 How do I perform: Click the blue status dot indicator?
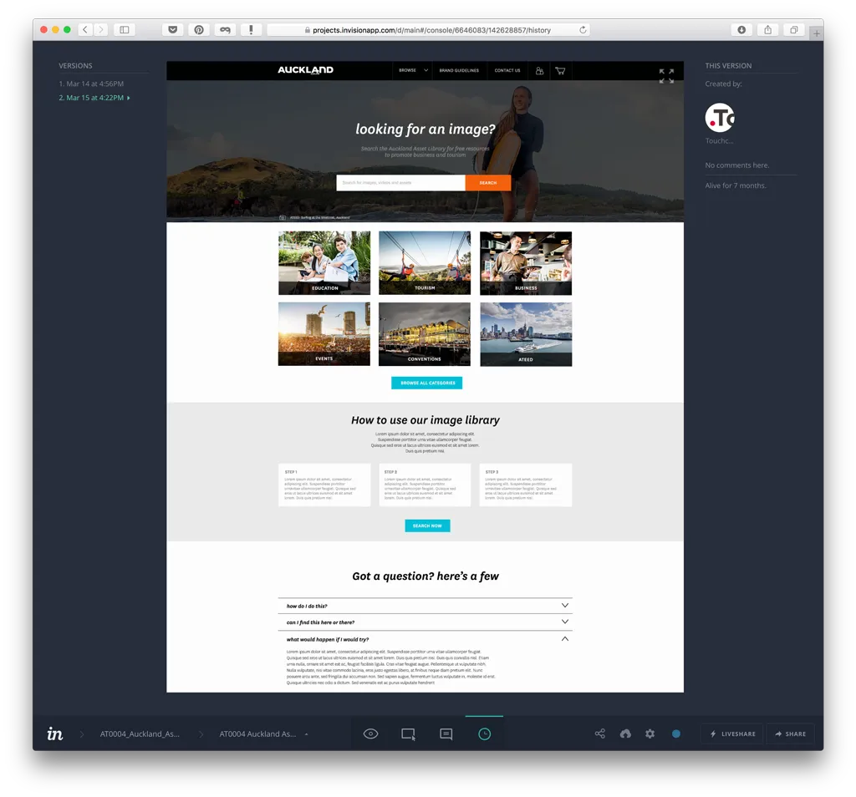pyautogui.click(x=676, y=734)
